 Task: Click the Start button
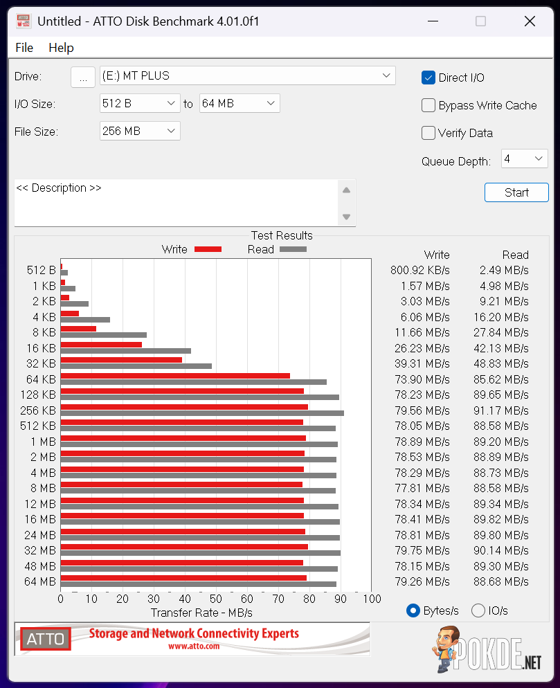(x=516, y=192)
